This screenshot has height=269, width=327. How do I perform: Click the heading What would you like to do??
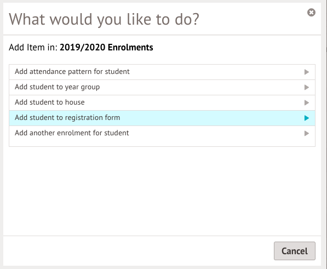[104, 19]
